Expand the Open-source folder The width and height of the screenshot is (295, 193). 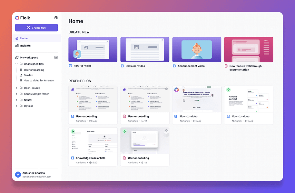[16, 88]
